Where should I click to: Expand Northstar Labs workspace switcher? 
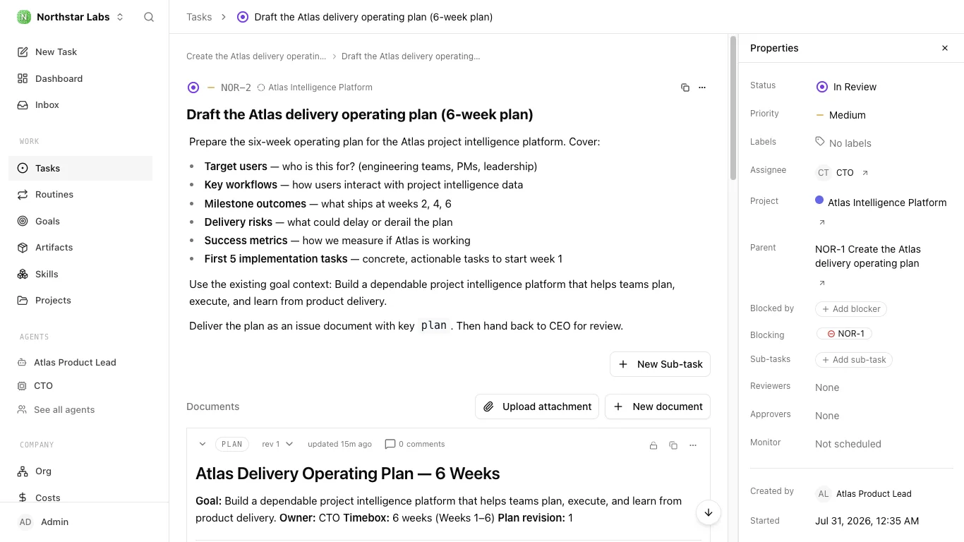pyautogui.click(x=71, y=17)
